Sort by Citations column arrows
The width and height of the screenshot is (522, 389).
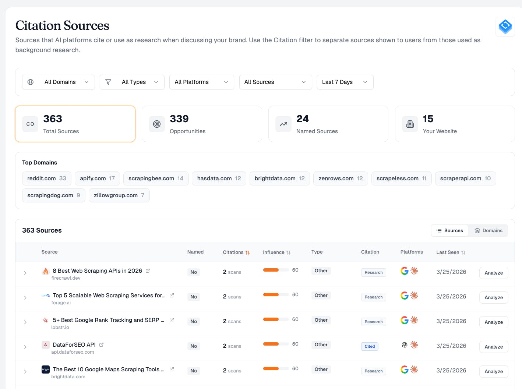coord(247,252)
